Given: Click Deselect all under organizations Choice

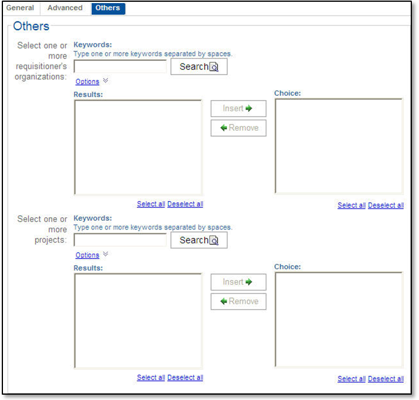Looking at the screenshot, I should pos(386,205).
